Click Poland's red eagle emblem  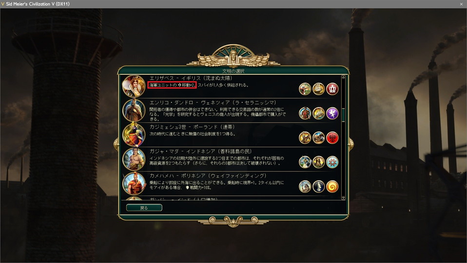pyautogui.click(x=332, y=138)
